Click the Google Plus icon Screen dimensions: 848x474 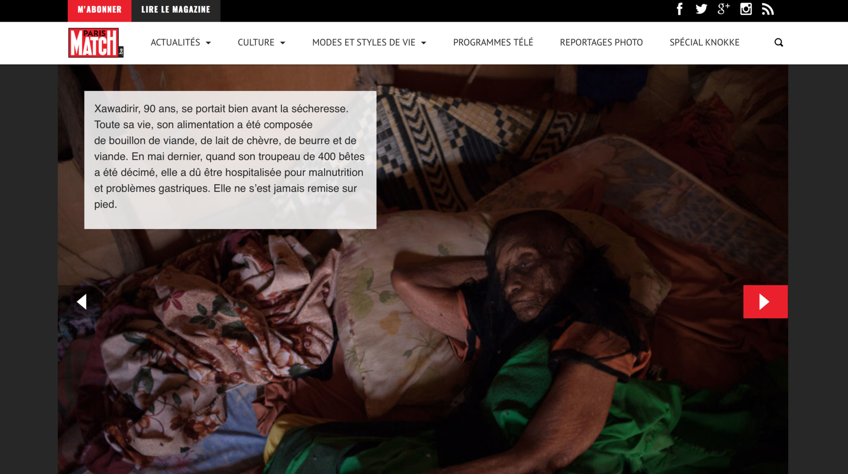point(724,9)
